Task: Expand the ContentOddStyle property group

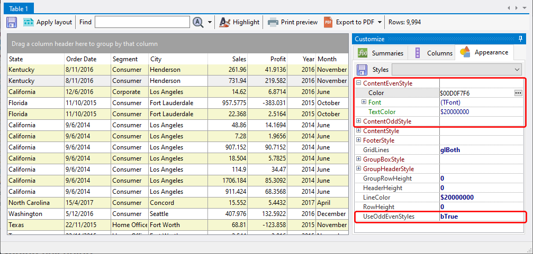Action: coord(359,121)
